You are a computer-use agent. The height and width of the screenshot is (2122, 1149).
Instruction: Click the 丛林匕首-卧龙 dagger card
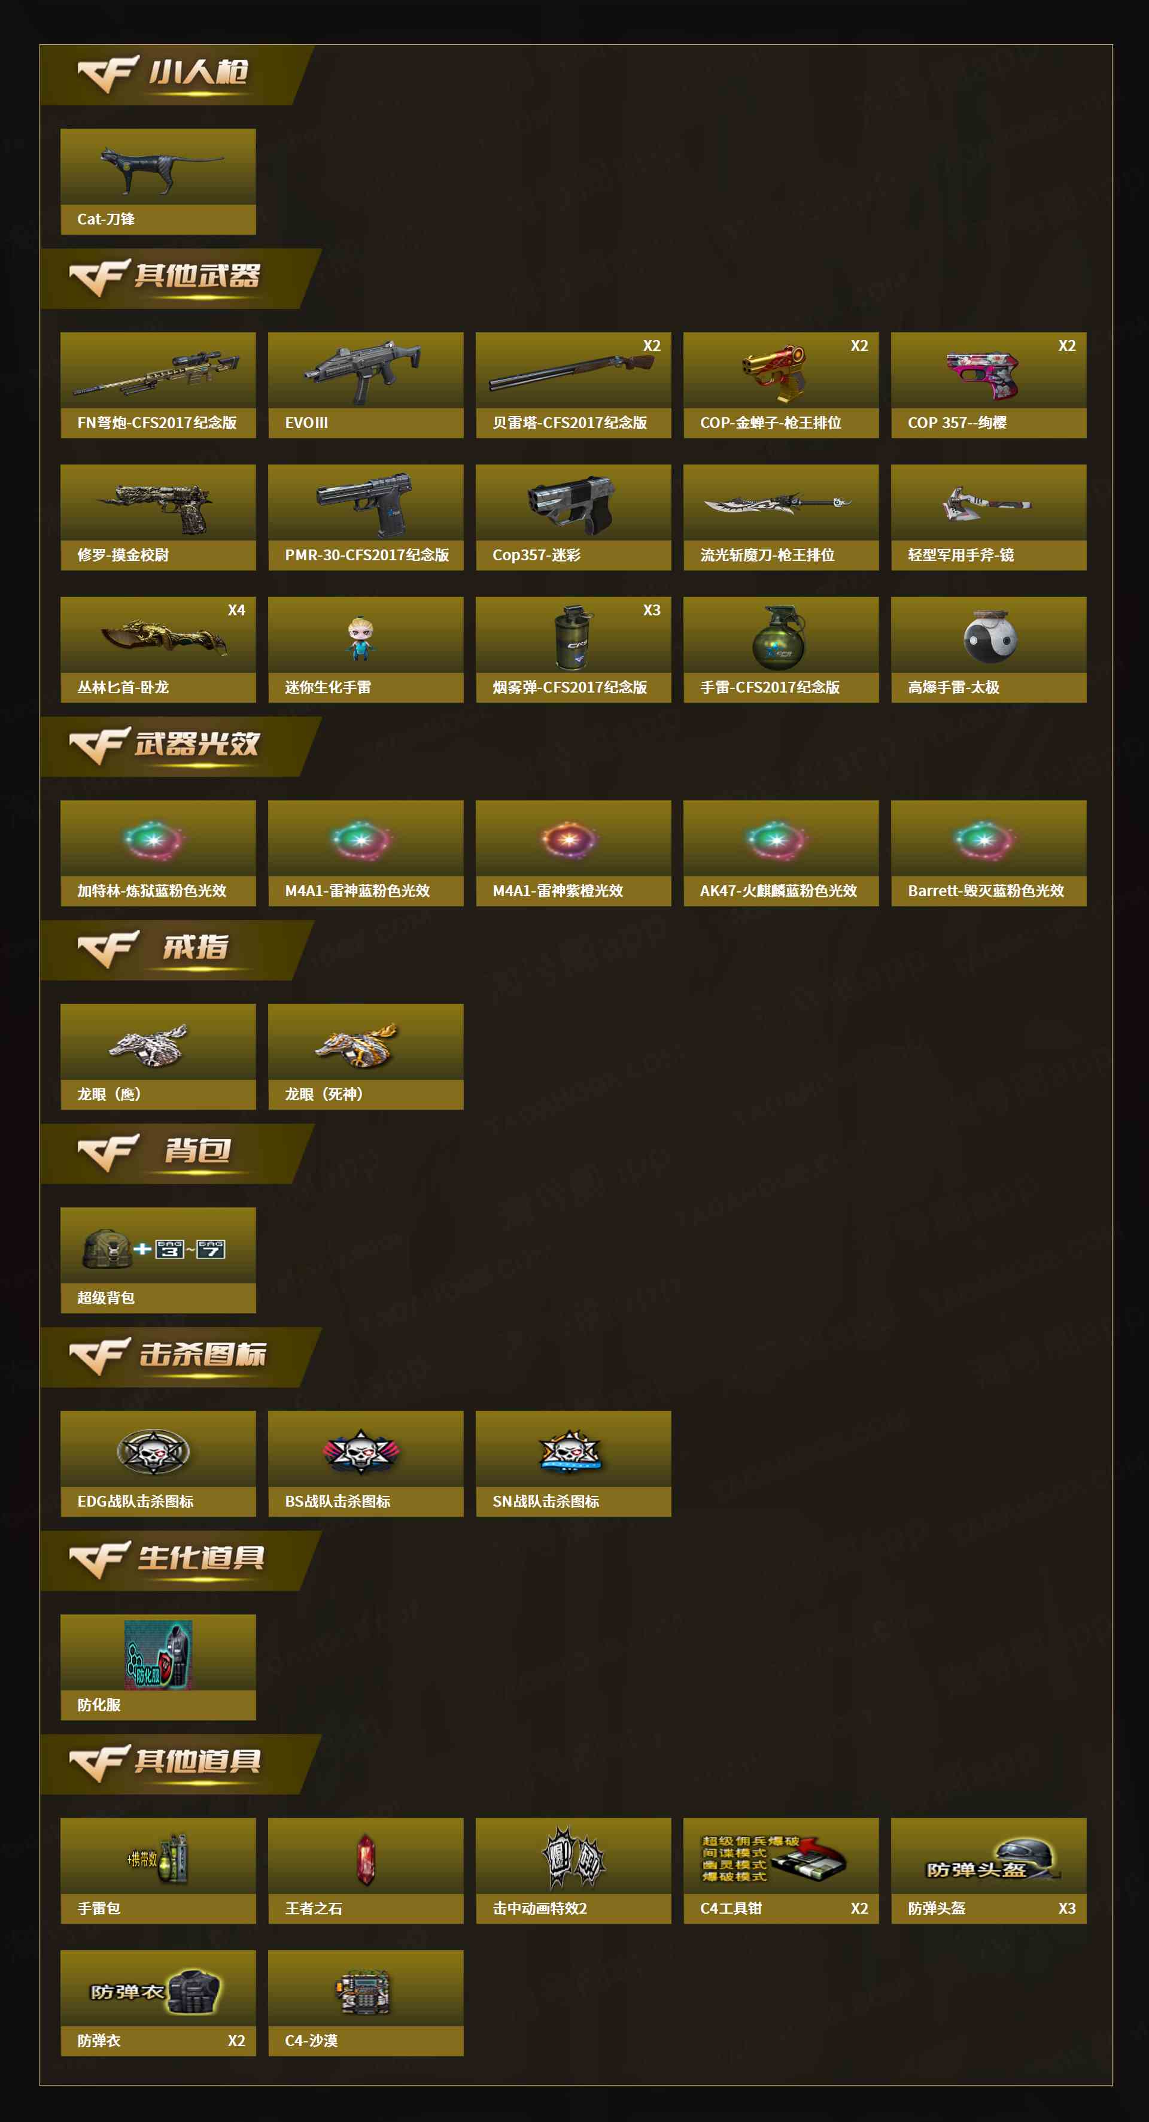point(158,650)
